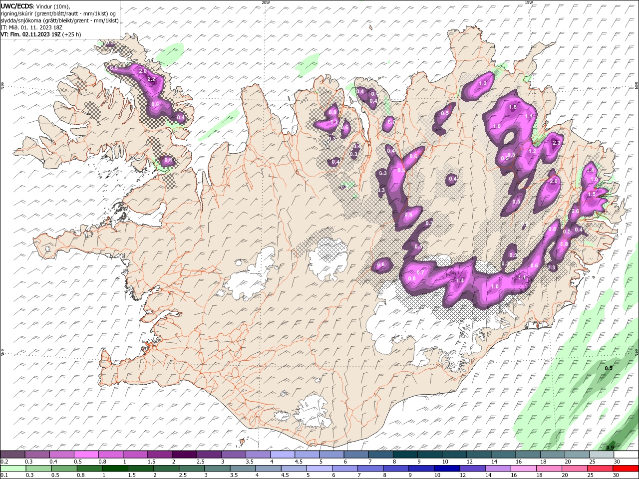
Task: Click the rain legend swatch labeled 7
Action: pyautogui.click(x=370, y=469)
